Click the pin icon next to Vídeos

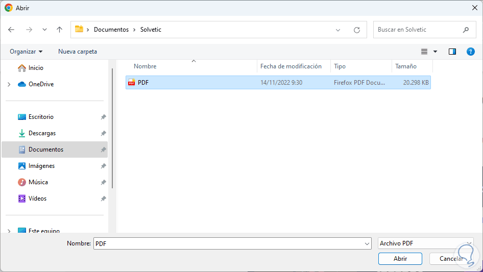point(103,199)
